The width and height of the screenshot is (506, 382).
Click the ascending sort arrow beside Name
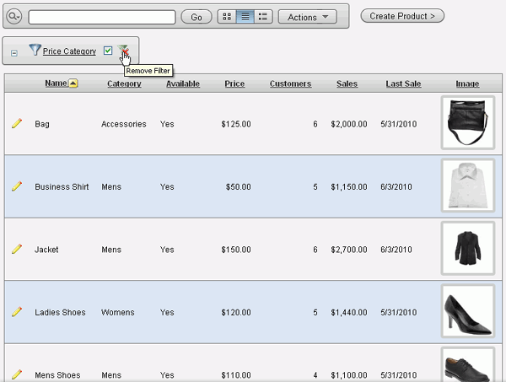[x=73, y=83]
